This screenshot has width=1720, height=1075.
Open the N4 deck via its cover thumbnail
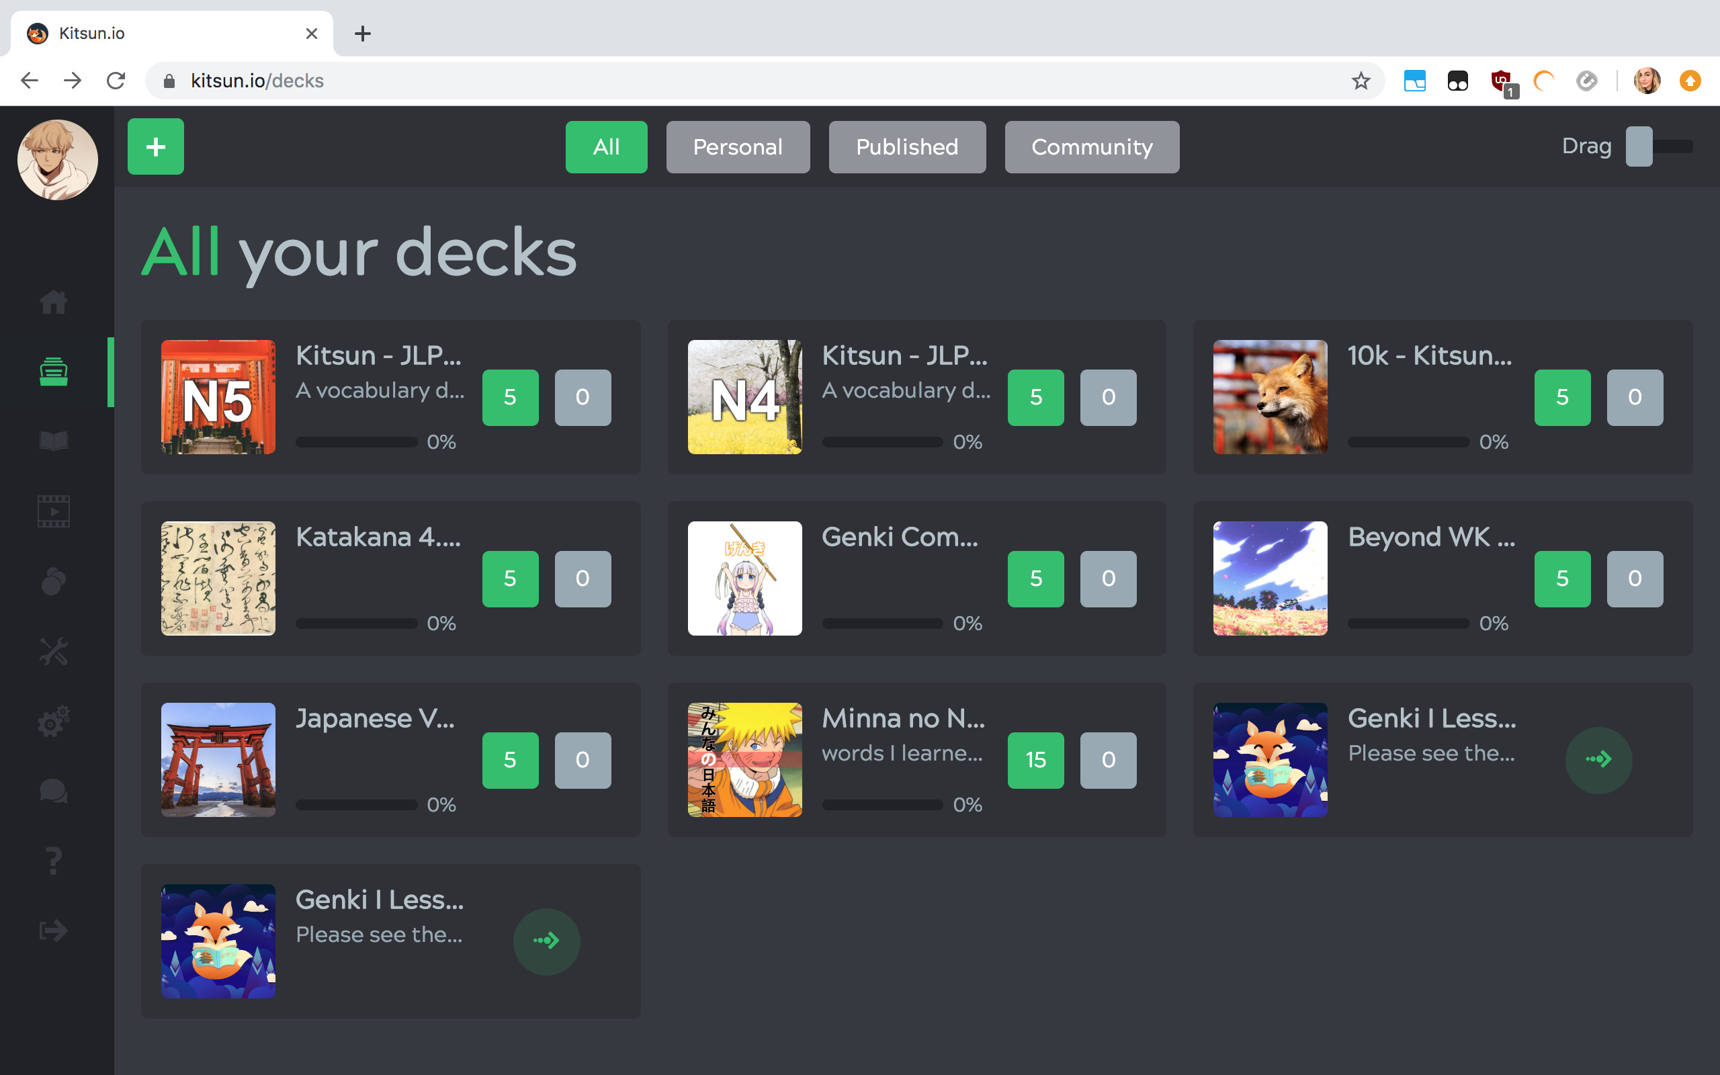tap(744, 396)
